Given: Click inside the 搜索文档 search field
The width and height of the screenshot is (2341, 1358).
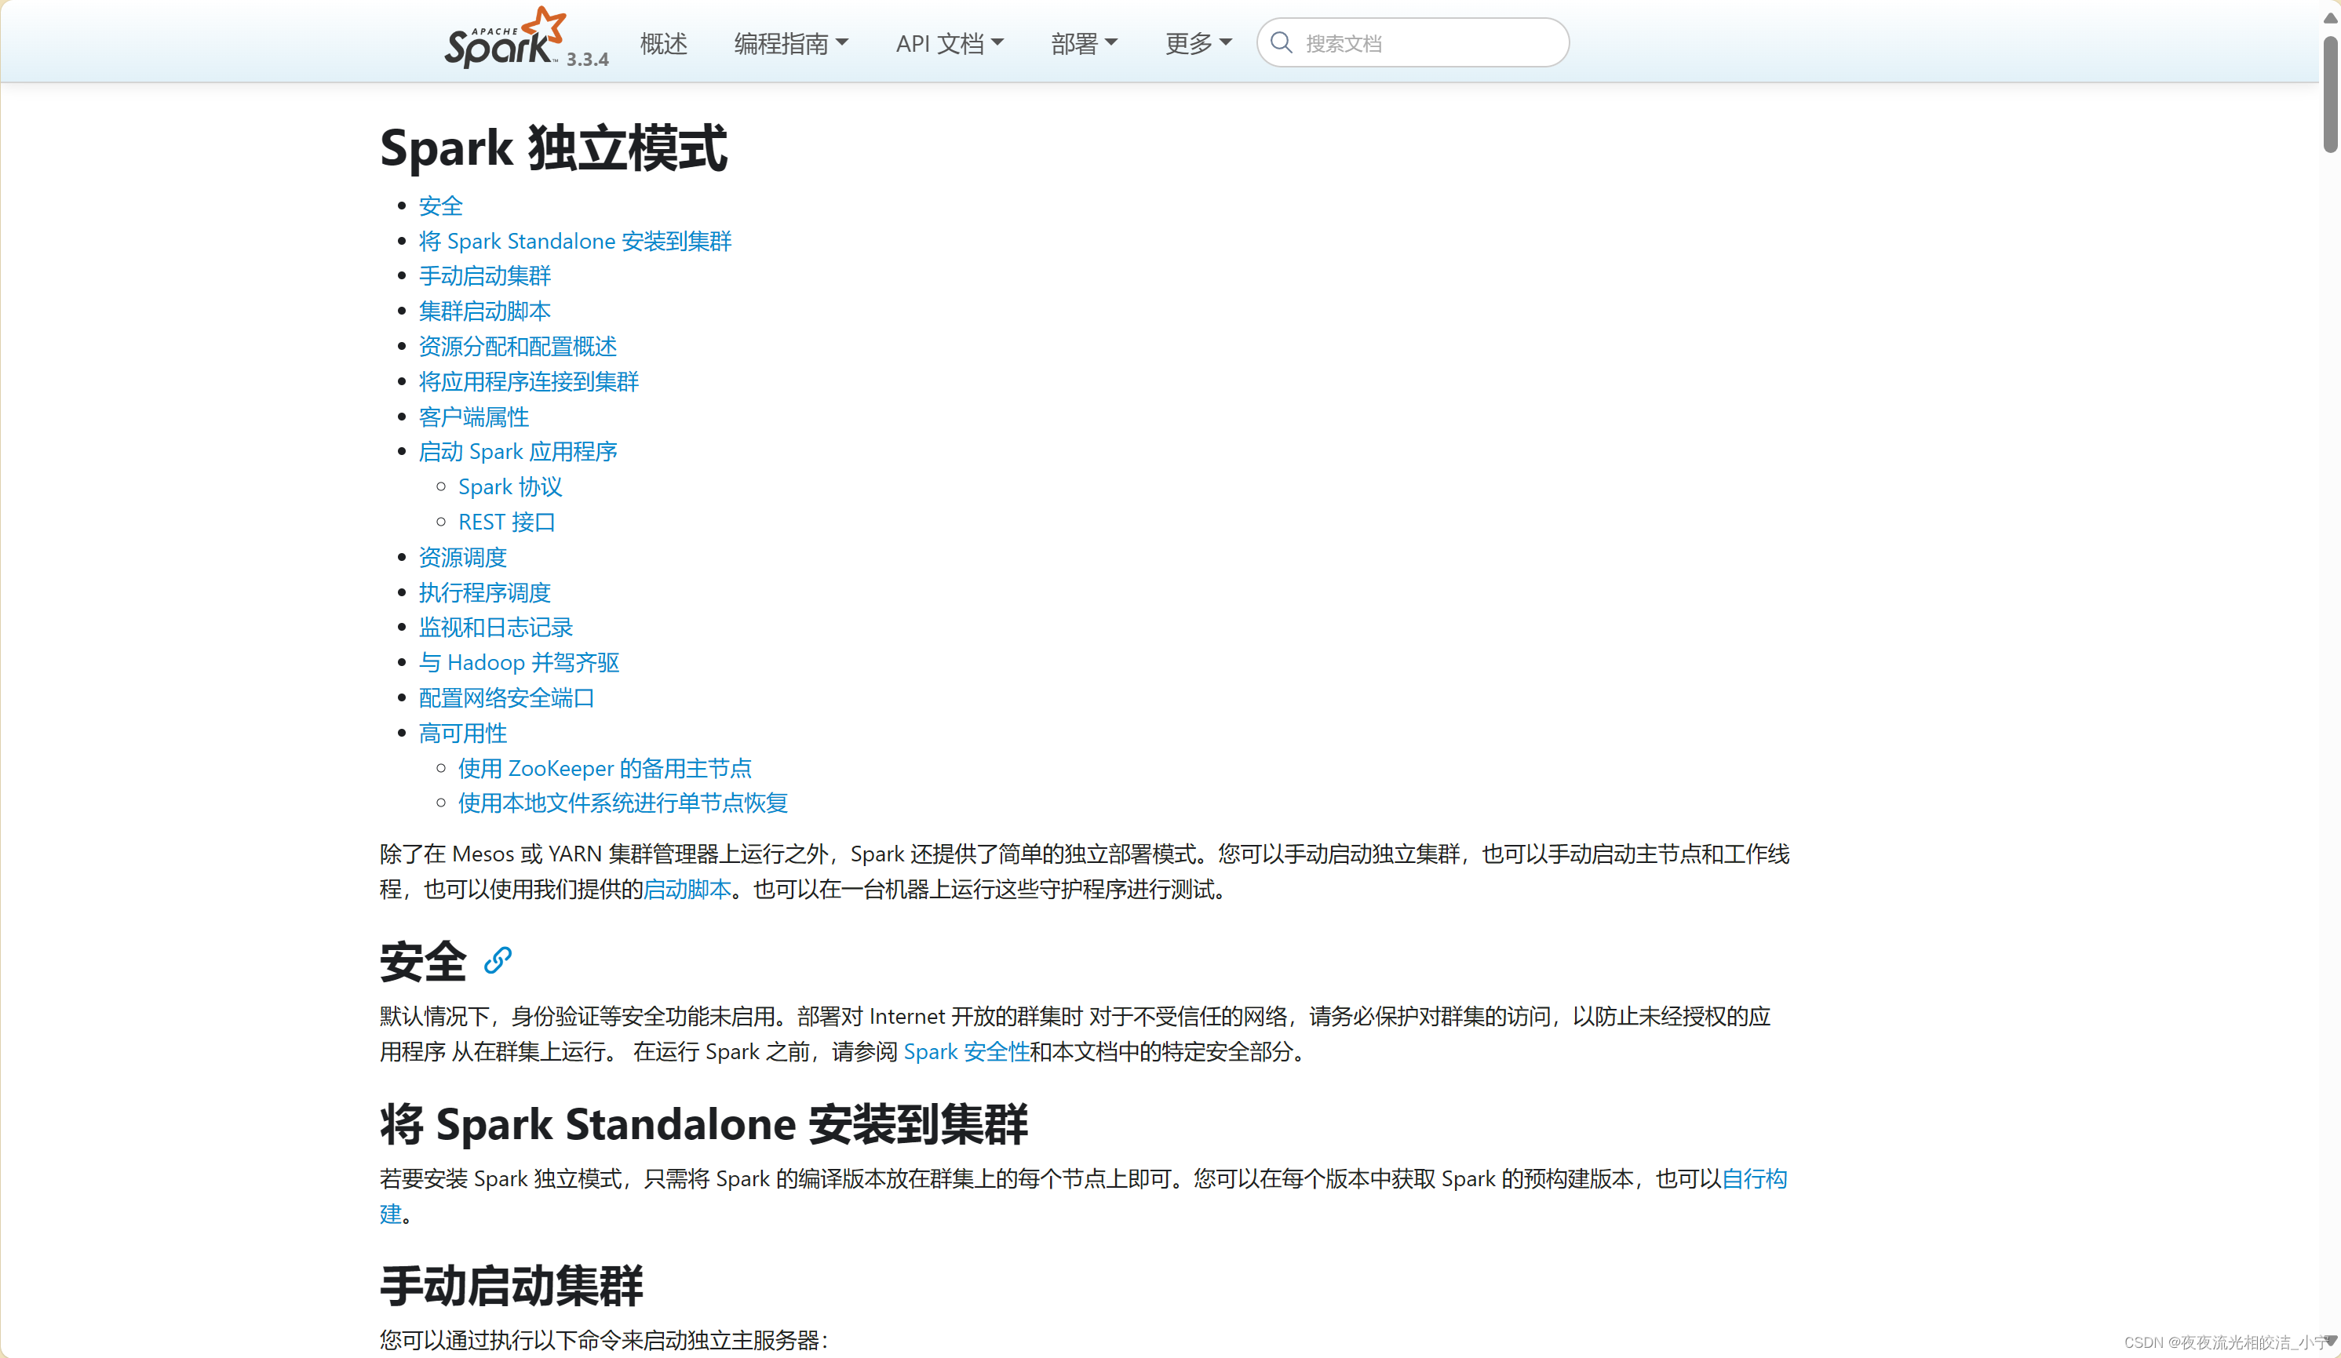Looking at the screenshot, I should (1412, 42).
